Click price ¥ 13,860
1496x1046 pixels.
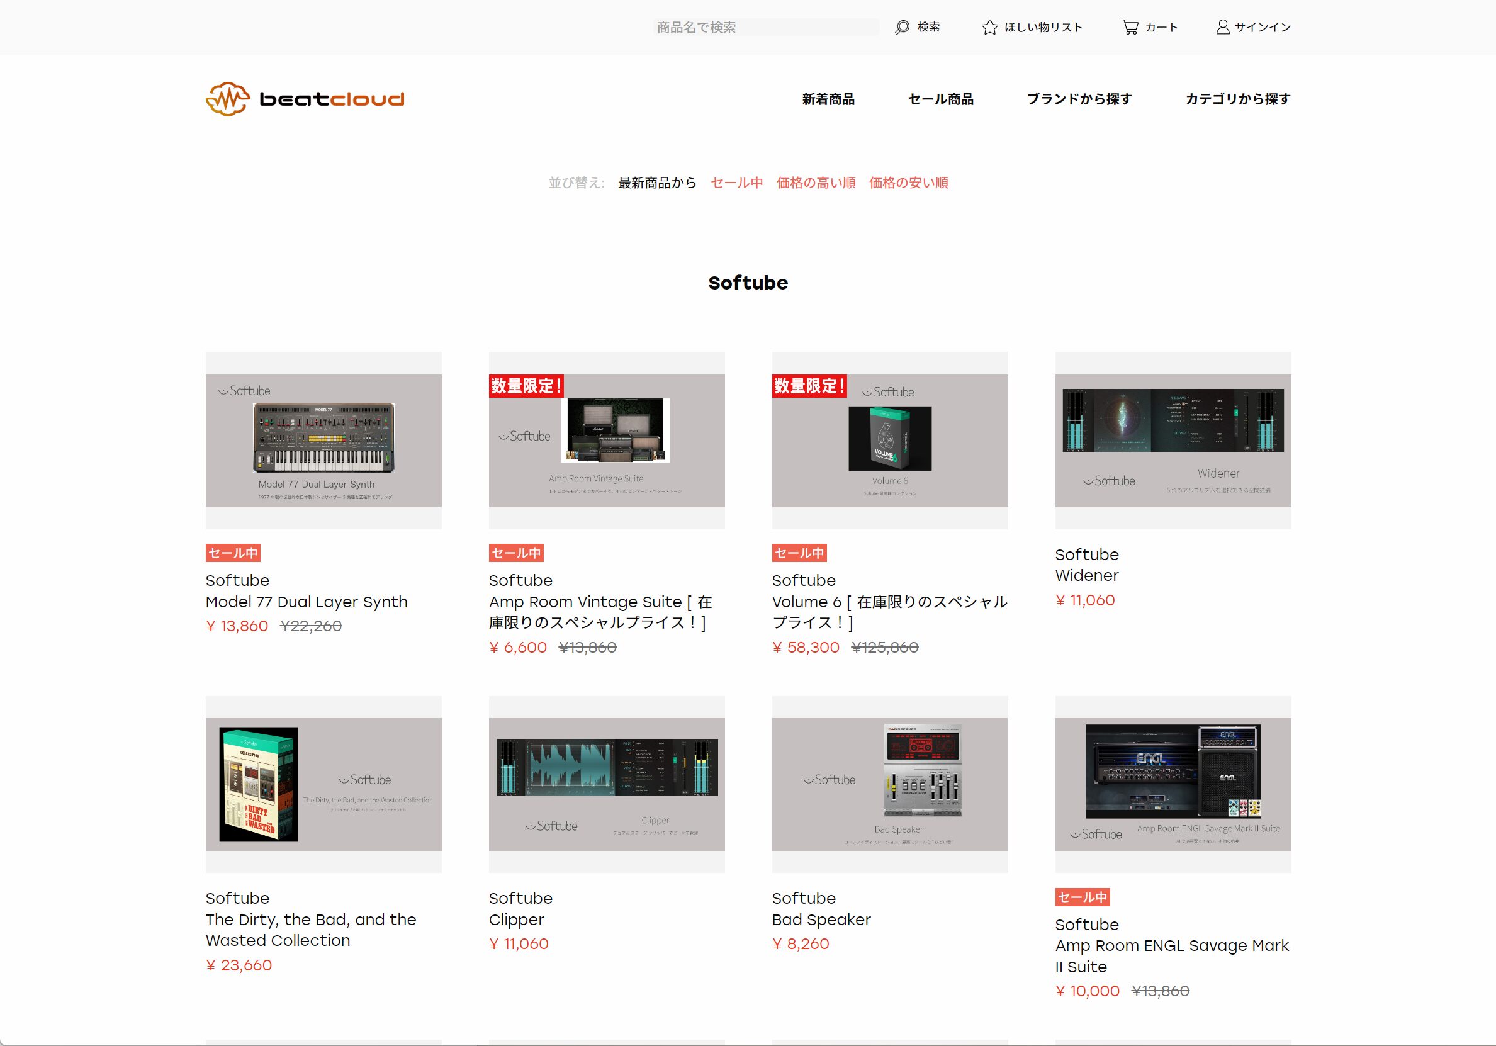point(237,626)
